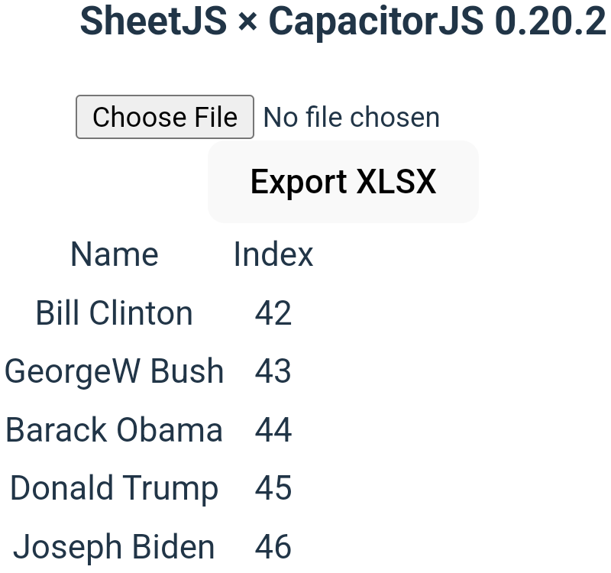
Task: Select the Index column header
Action: 273,254
